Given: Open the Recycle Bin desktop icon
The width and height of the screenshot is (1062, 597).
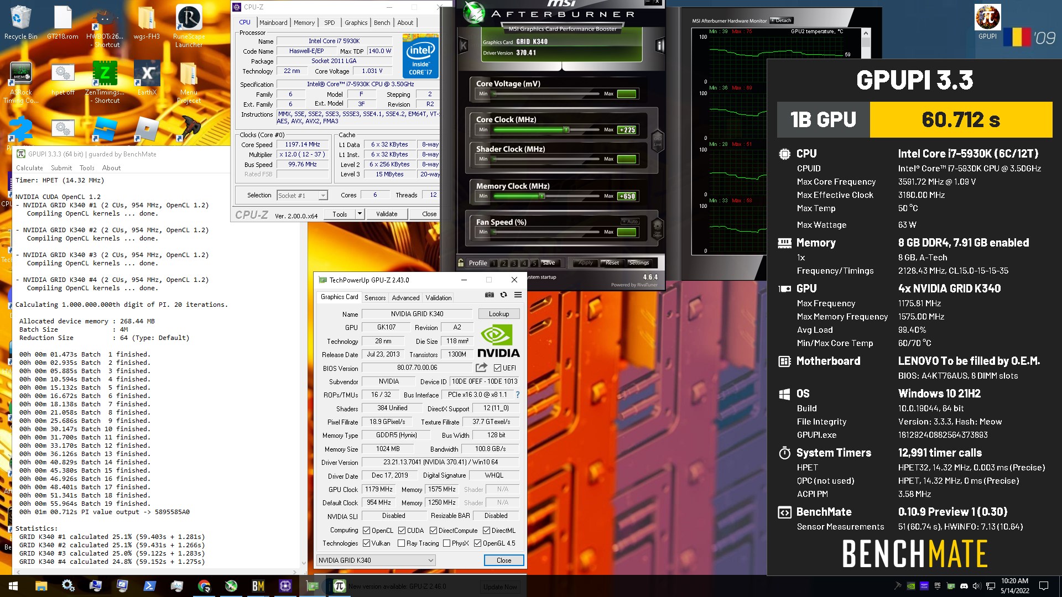Looking at the screenshot, I should 20,22.
